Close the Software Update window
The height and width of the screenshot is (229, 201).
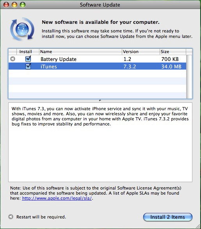tap(6, 5)
